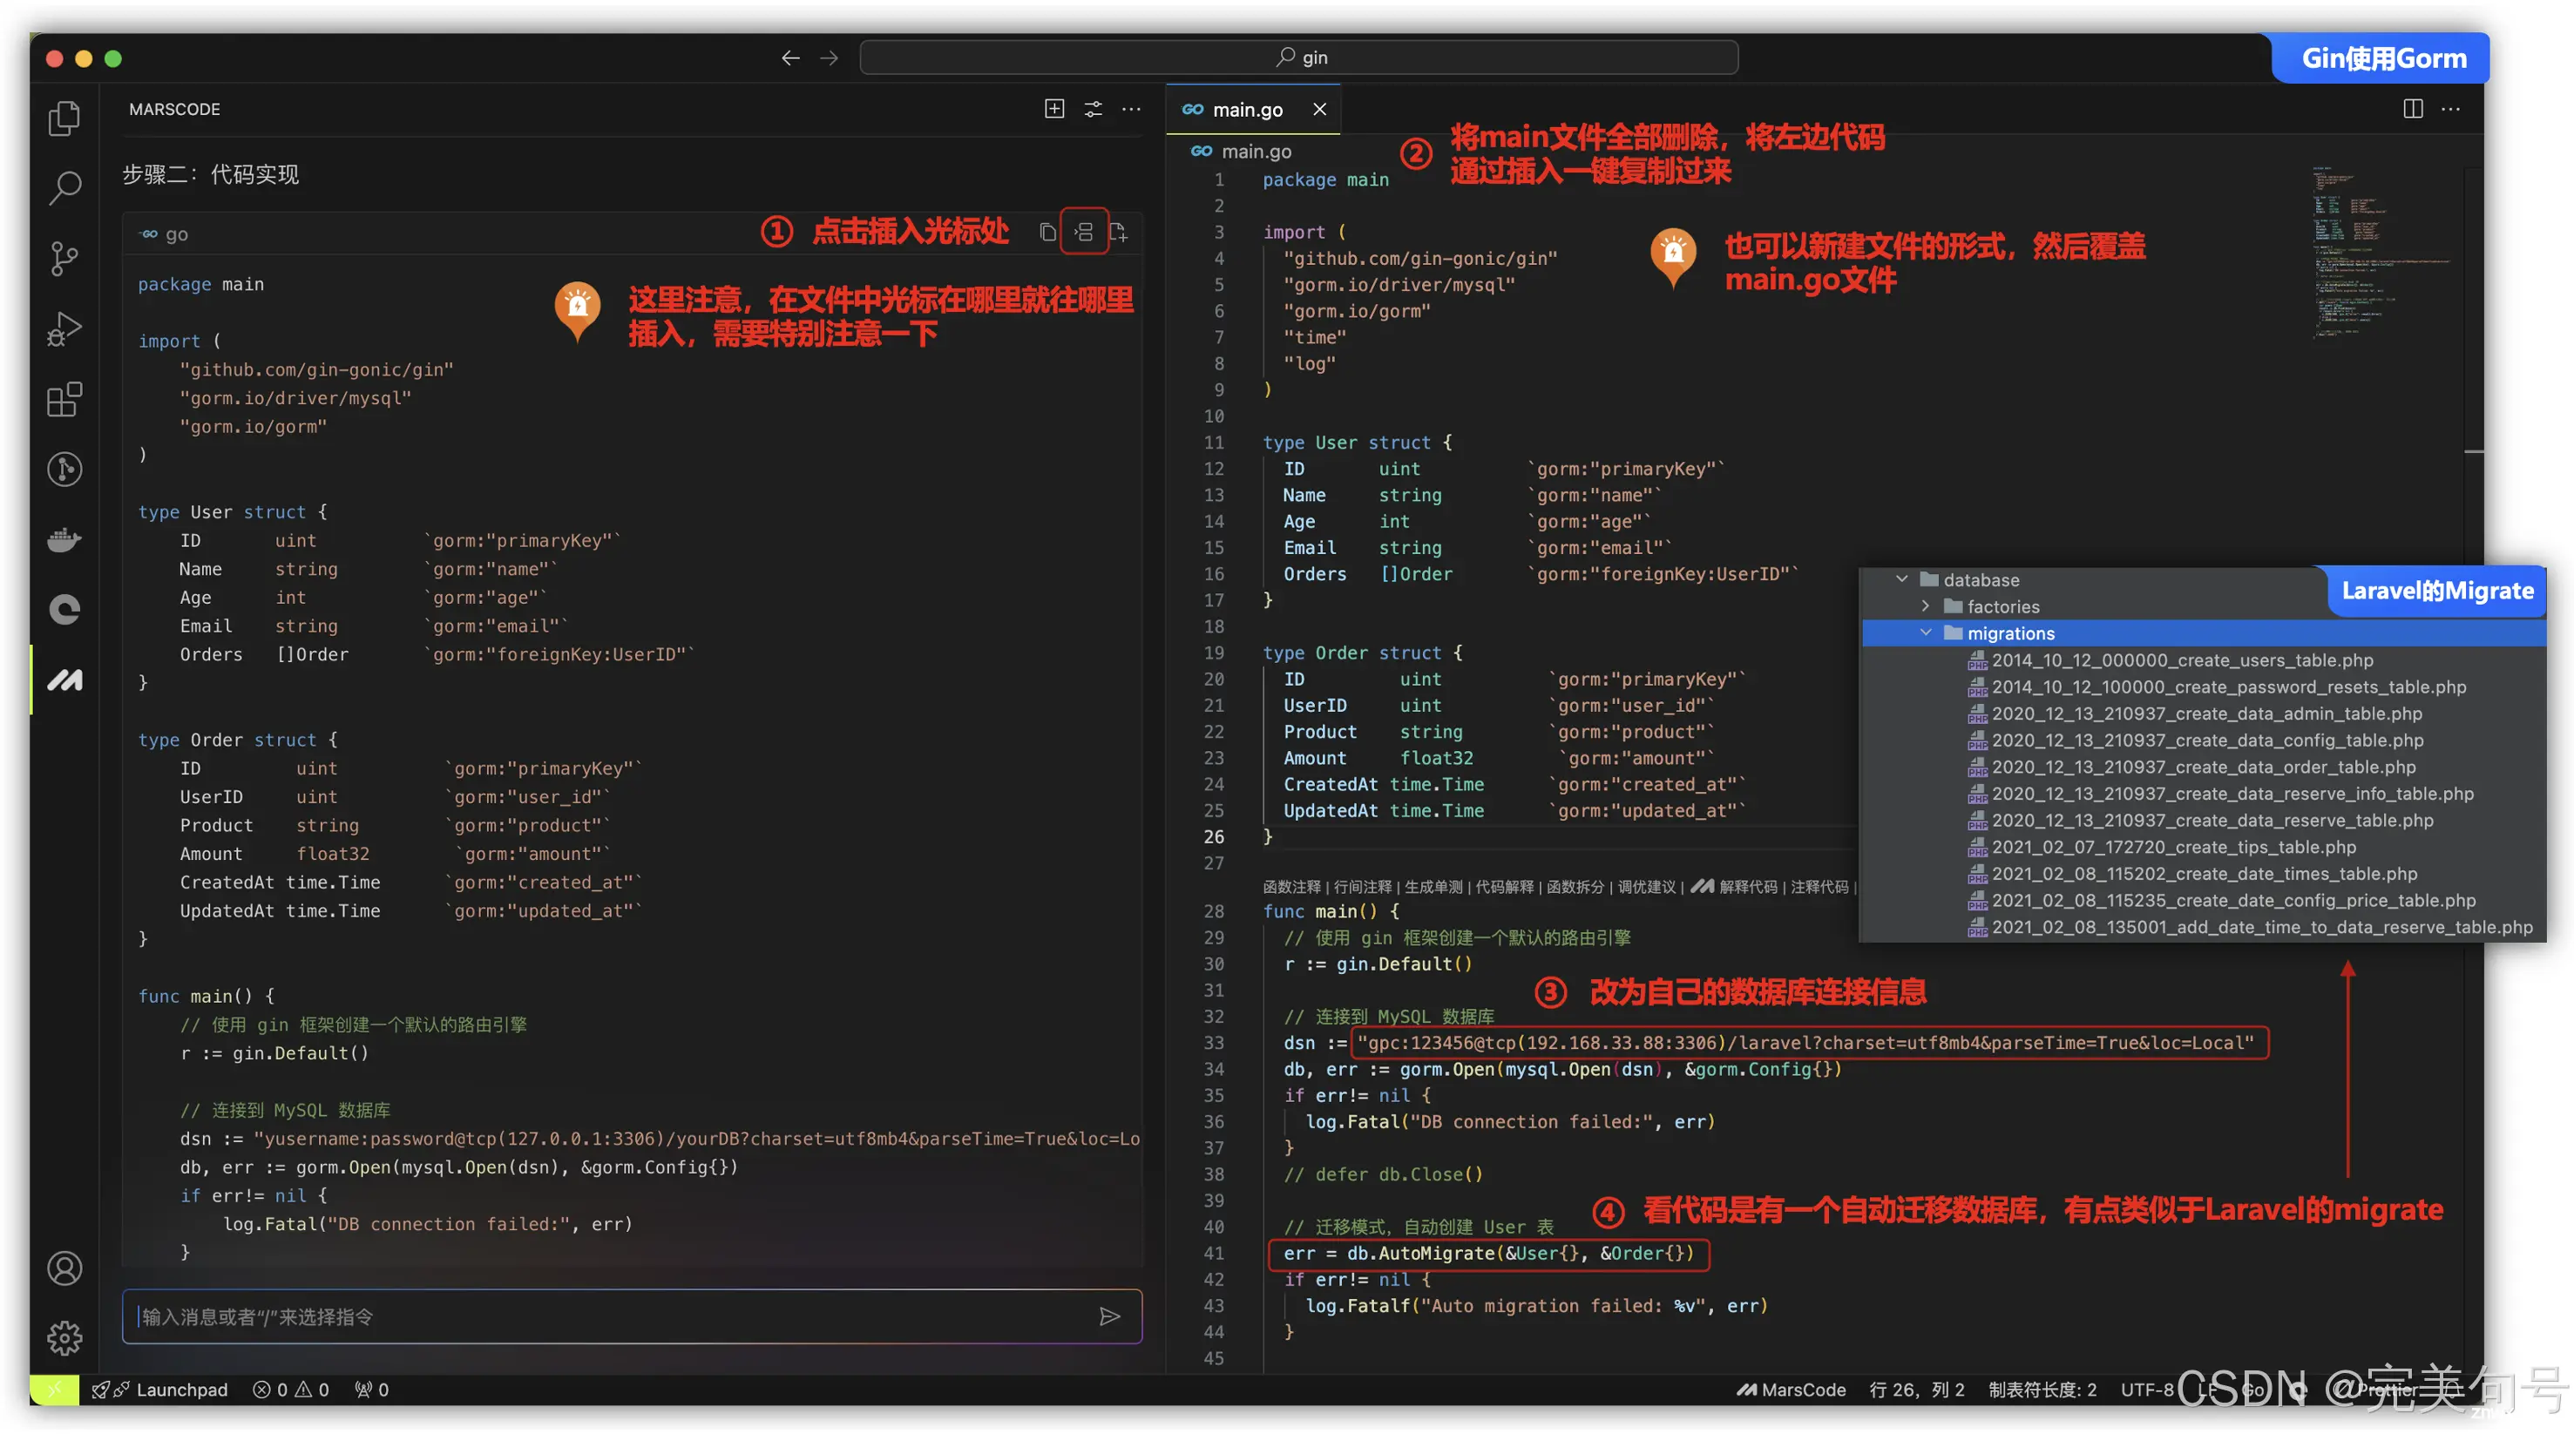Click the 行间注释 code lens
The height and width of the screenshot is (1434, 2574).
(1362, 886)
